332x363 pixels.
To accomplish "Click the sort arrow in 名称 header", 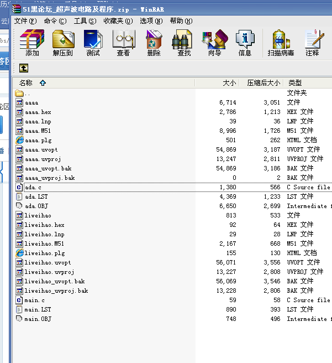I will tap(43, 83).
